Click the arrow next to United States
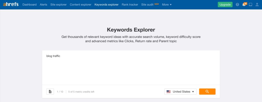The width and height of the screenshot is (262, 102). coord(193,92)
